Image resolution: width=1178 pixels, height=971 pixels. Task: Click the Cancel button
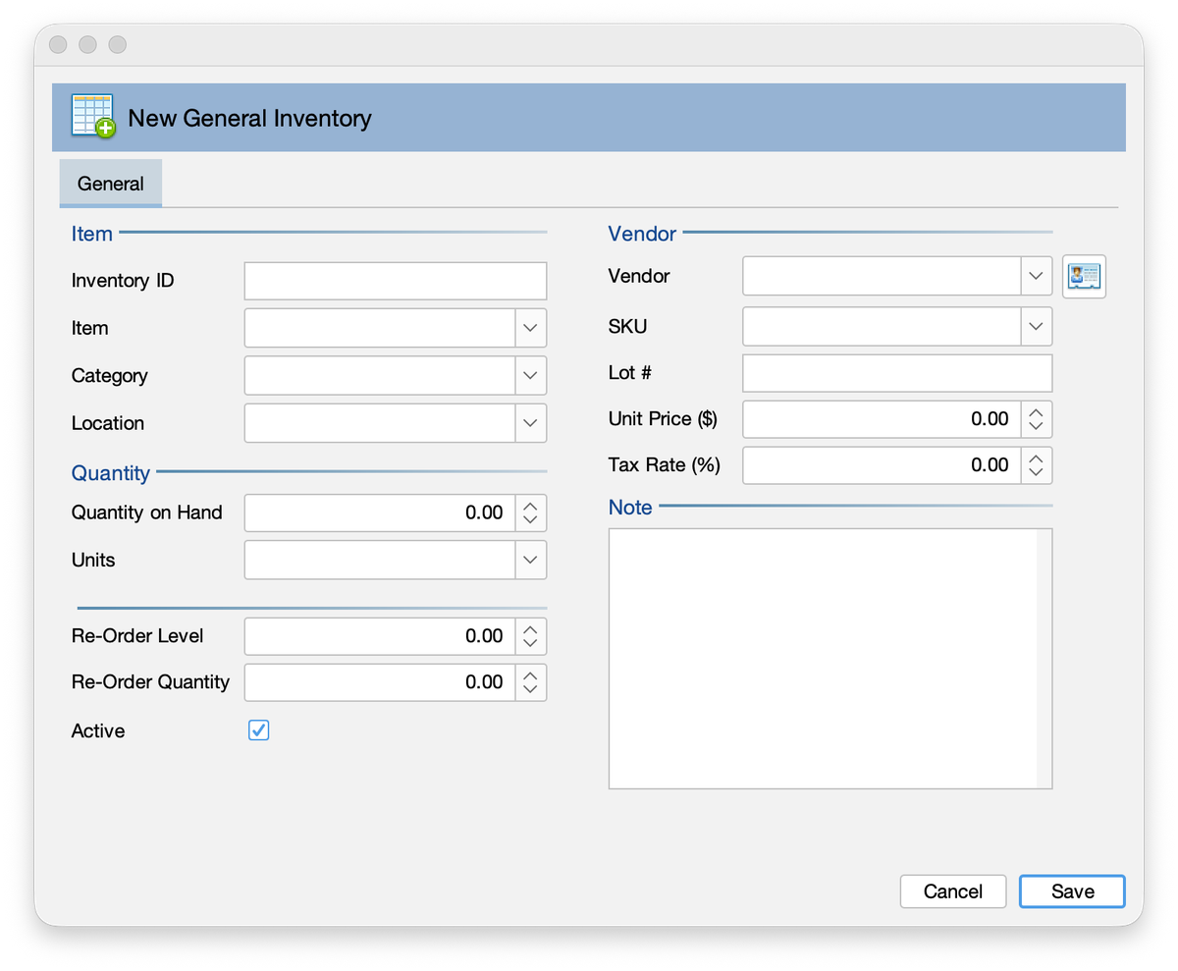tap(953, 891)
